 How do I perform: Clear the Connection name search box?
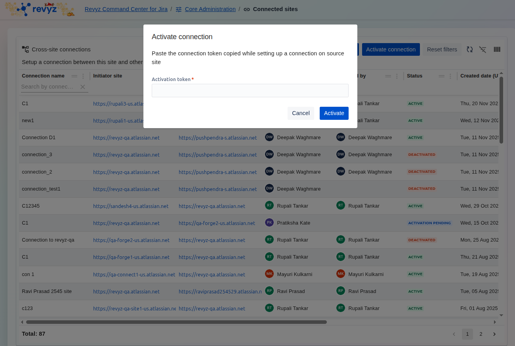(x=83, y=87)
